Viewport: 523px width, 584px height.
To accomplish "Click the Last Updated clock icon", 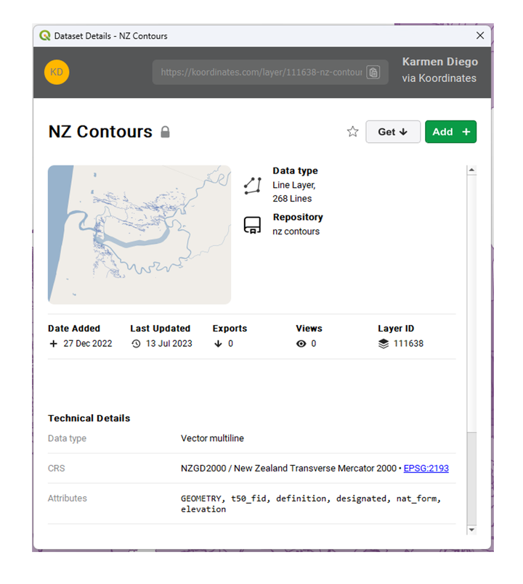I will [x=136, y=344].
